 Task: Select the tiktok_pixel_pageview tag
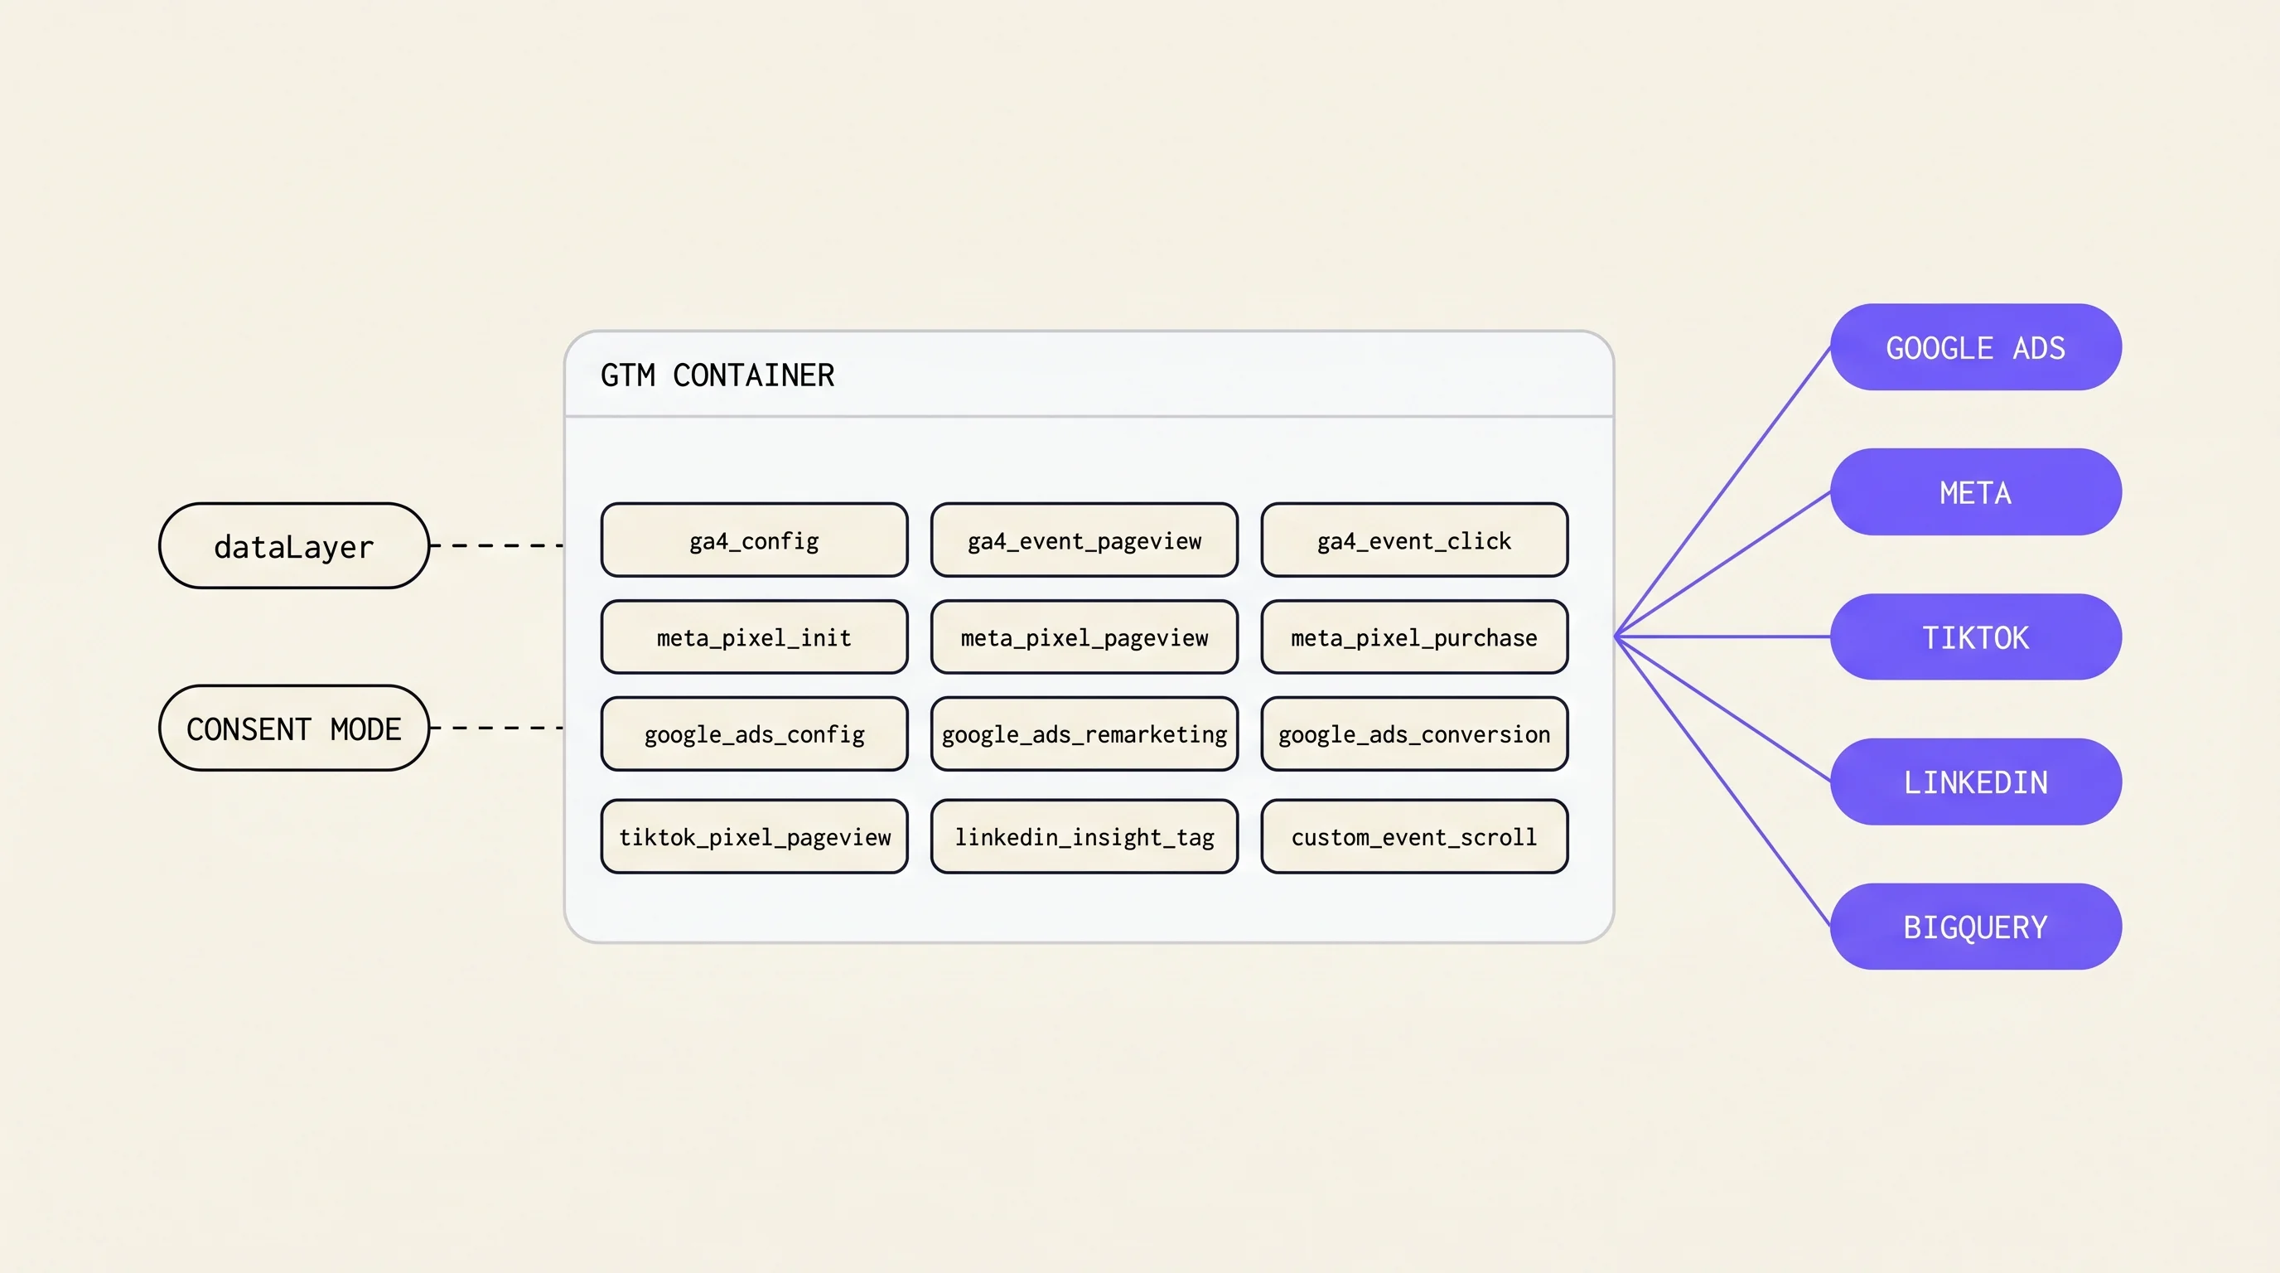[754, 836]
